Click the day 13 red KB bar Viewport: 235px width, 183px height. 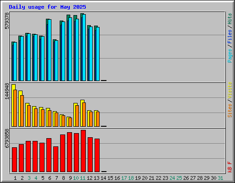pos(97,155)
